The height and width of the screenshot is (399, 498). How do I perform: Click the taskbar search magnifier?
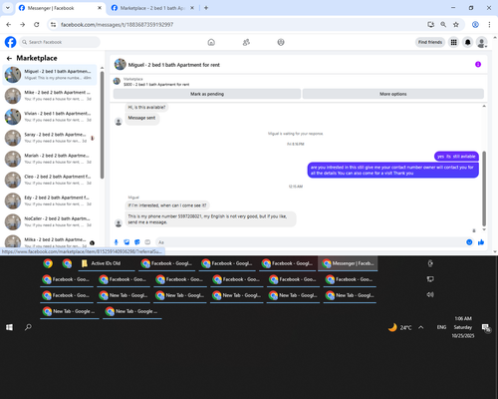pos(28,327)
